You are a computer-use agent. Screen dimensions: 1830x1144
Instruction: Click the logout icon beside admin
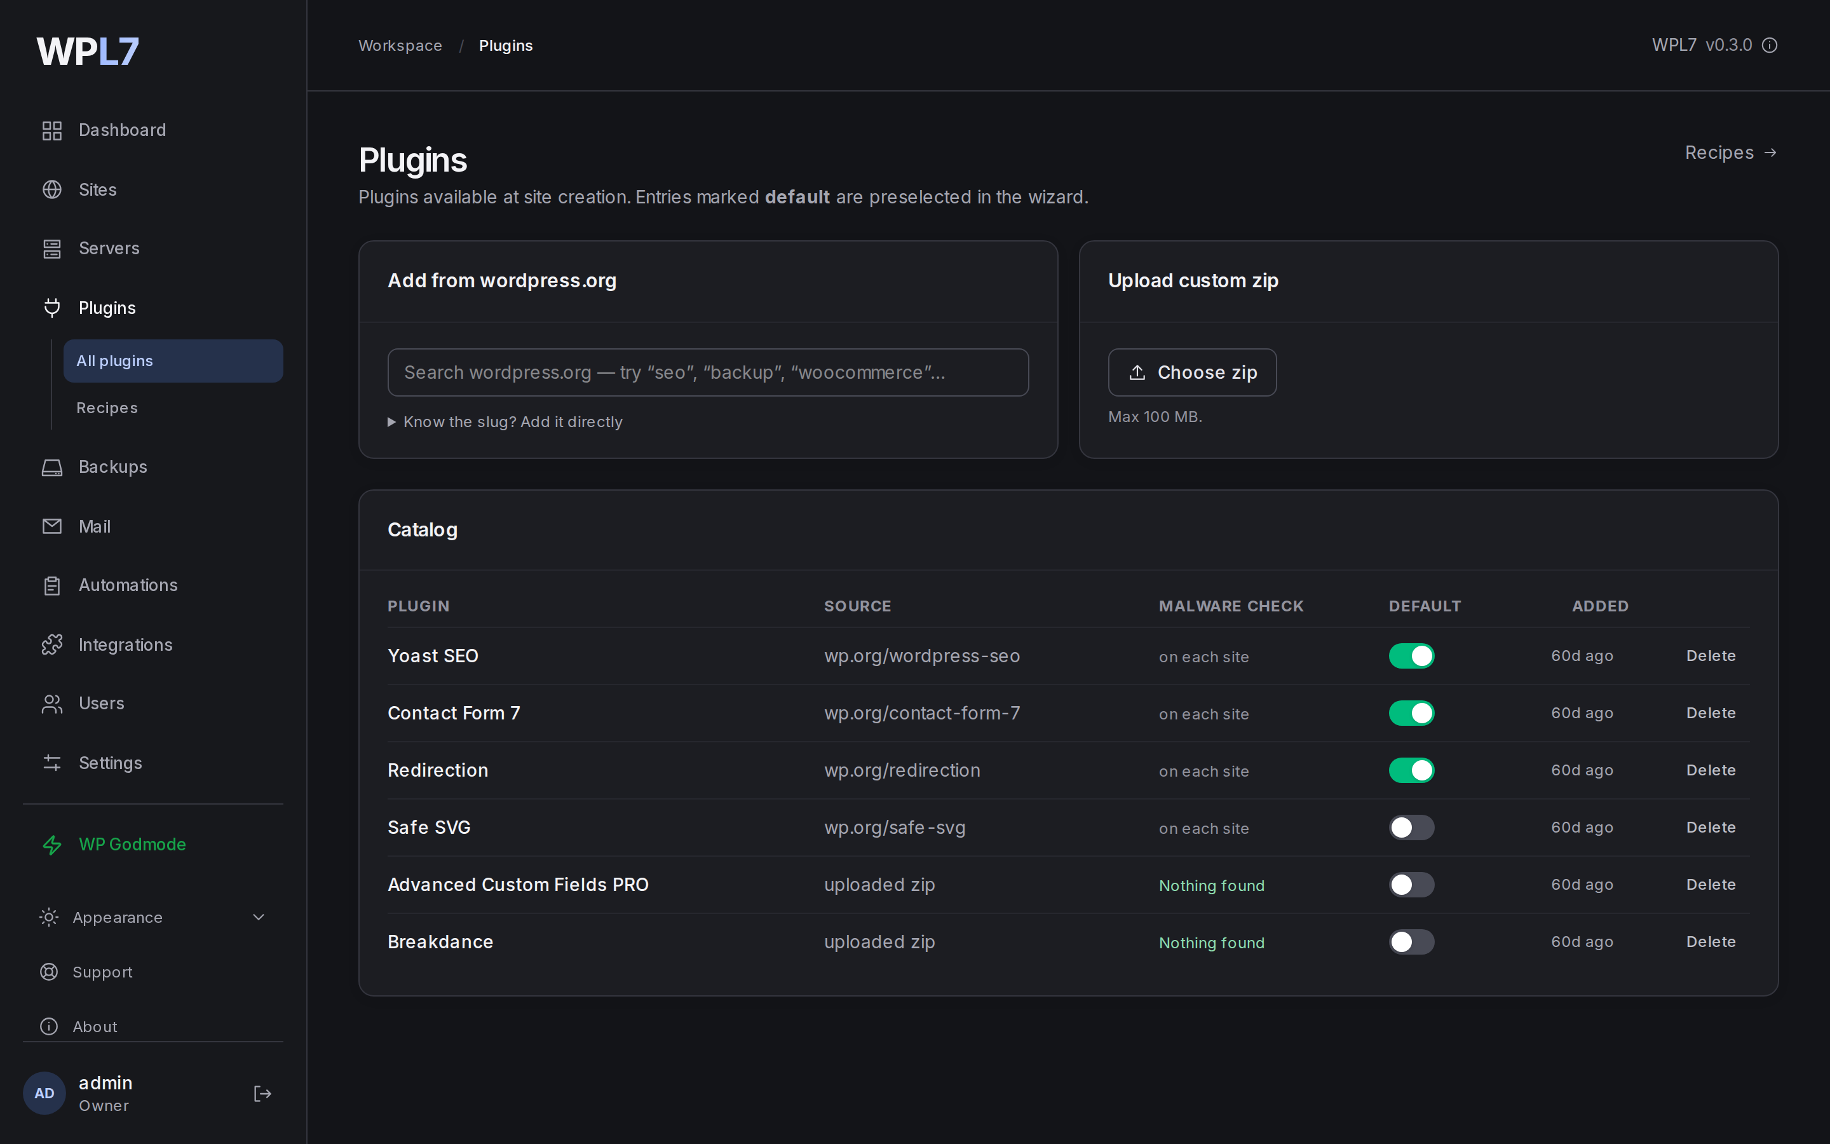coord(262,1093)
